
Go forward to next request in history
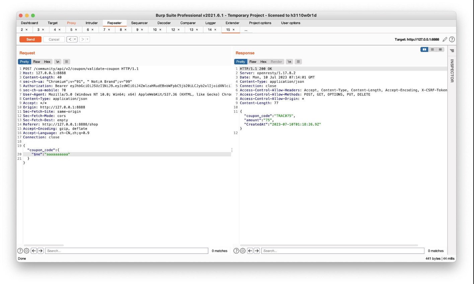82,39
